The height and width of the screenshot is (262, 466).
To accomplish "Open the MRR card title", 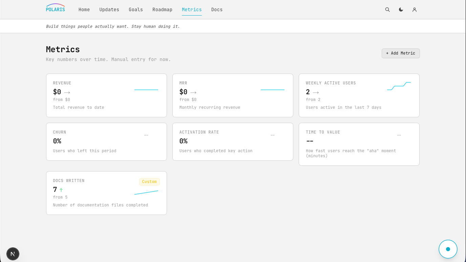I will [183, 83].
